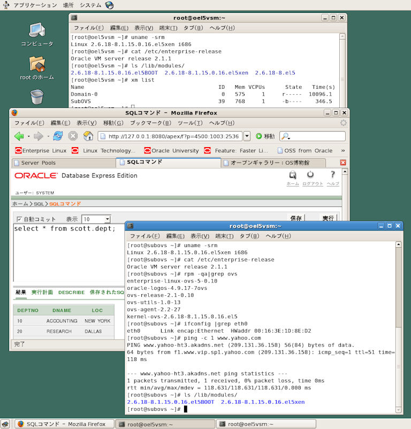The height and width of the screenshot is (429, 411).
Task: Click the Enterprise Linux bookmark
Action: point(41,150)
